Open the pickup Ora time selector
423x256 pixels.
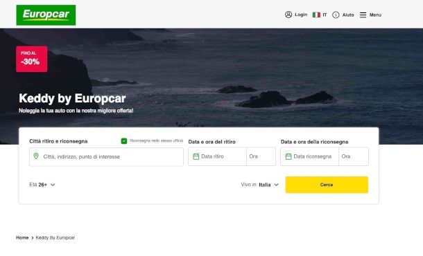pyautogui.click(x=261, y=156)
